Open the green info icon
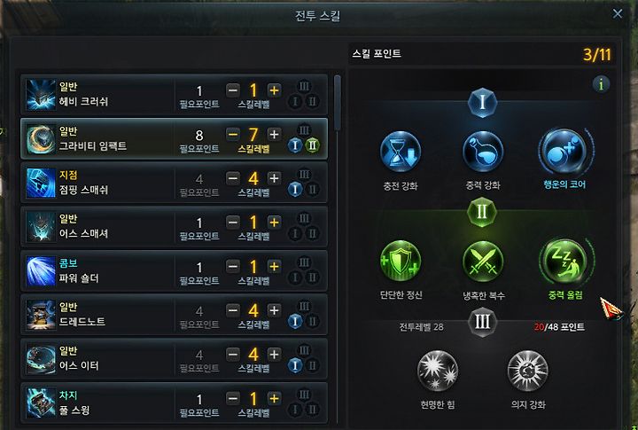The width and height of the screenshot is (638, 430). (601, 84)
